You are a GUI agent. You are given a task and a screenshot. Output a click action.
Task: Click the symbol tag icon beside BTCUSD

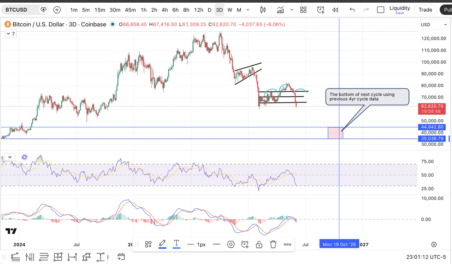point(44,10)
